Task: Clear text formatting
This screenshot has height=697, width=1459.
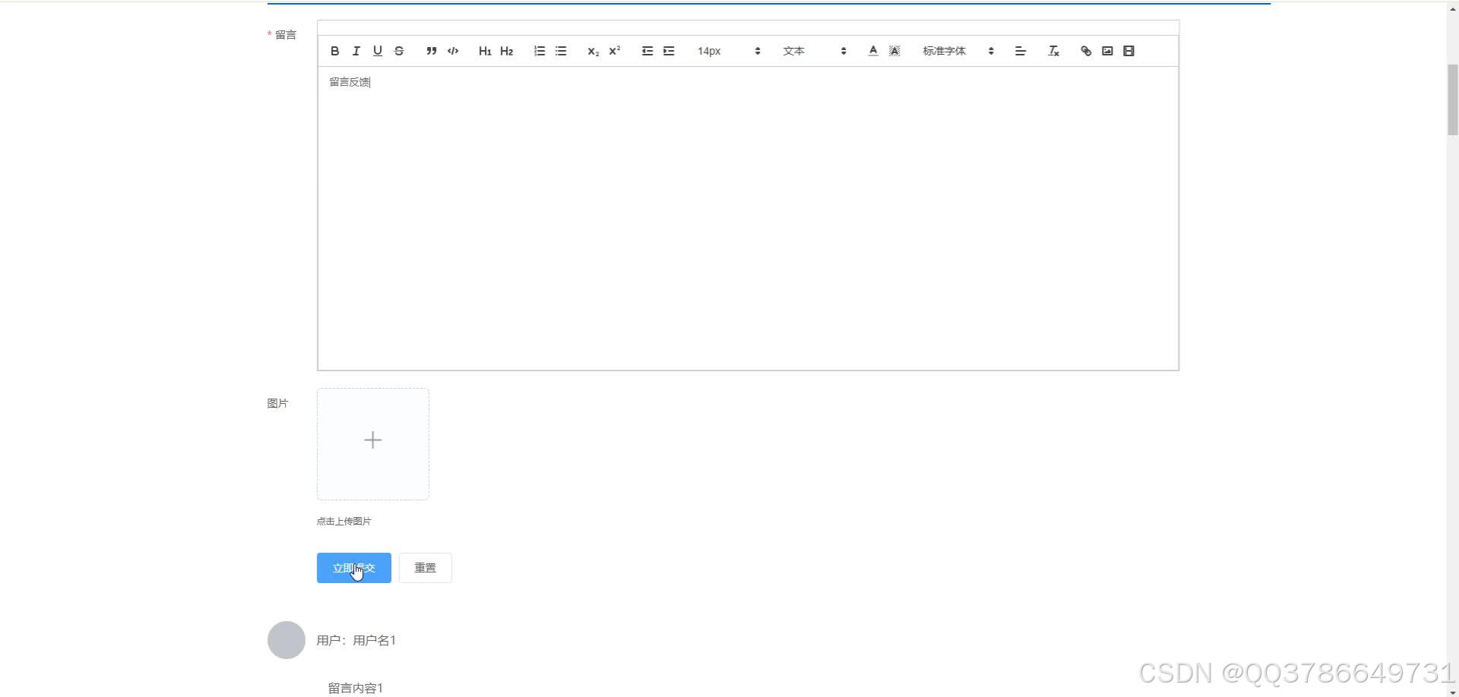Action: [x=1053, y=51]
